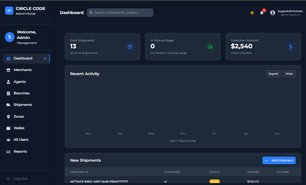This screenshot has width=306, height=185.
Task: Click the Add Shipment button
Action: click(x=279, y=160)
